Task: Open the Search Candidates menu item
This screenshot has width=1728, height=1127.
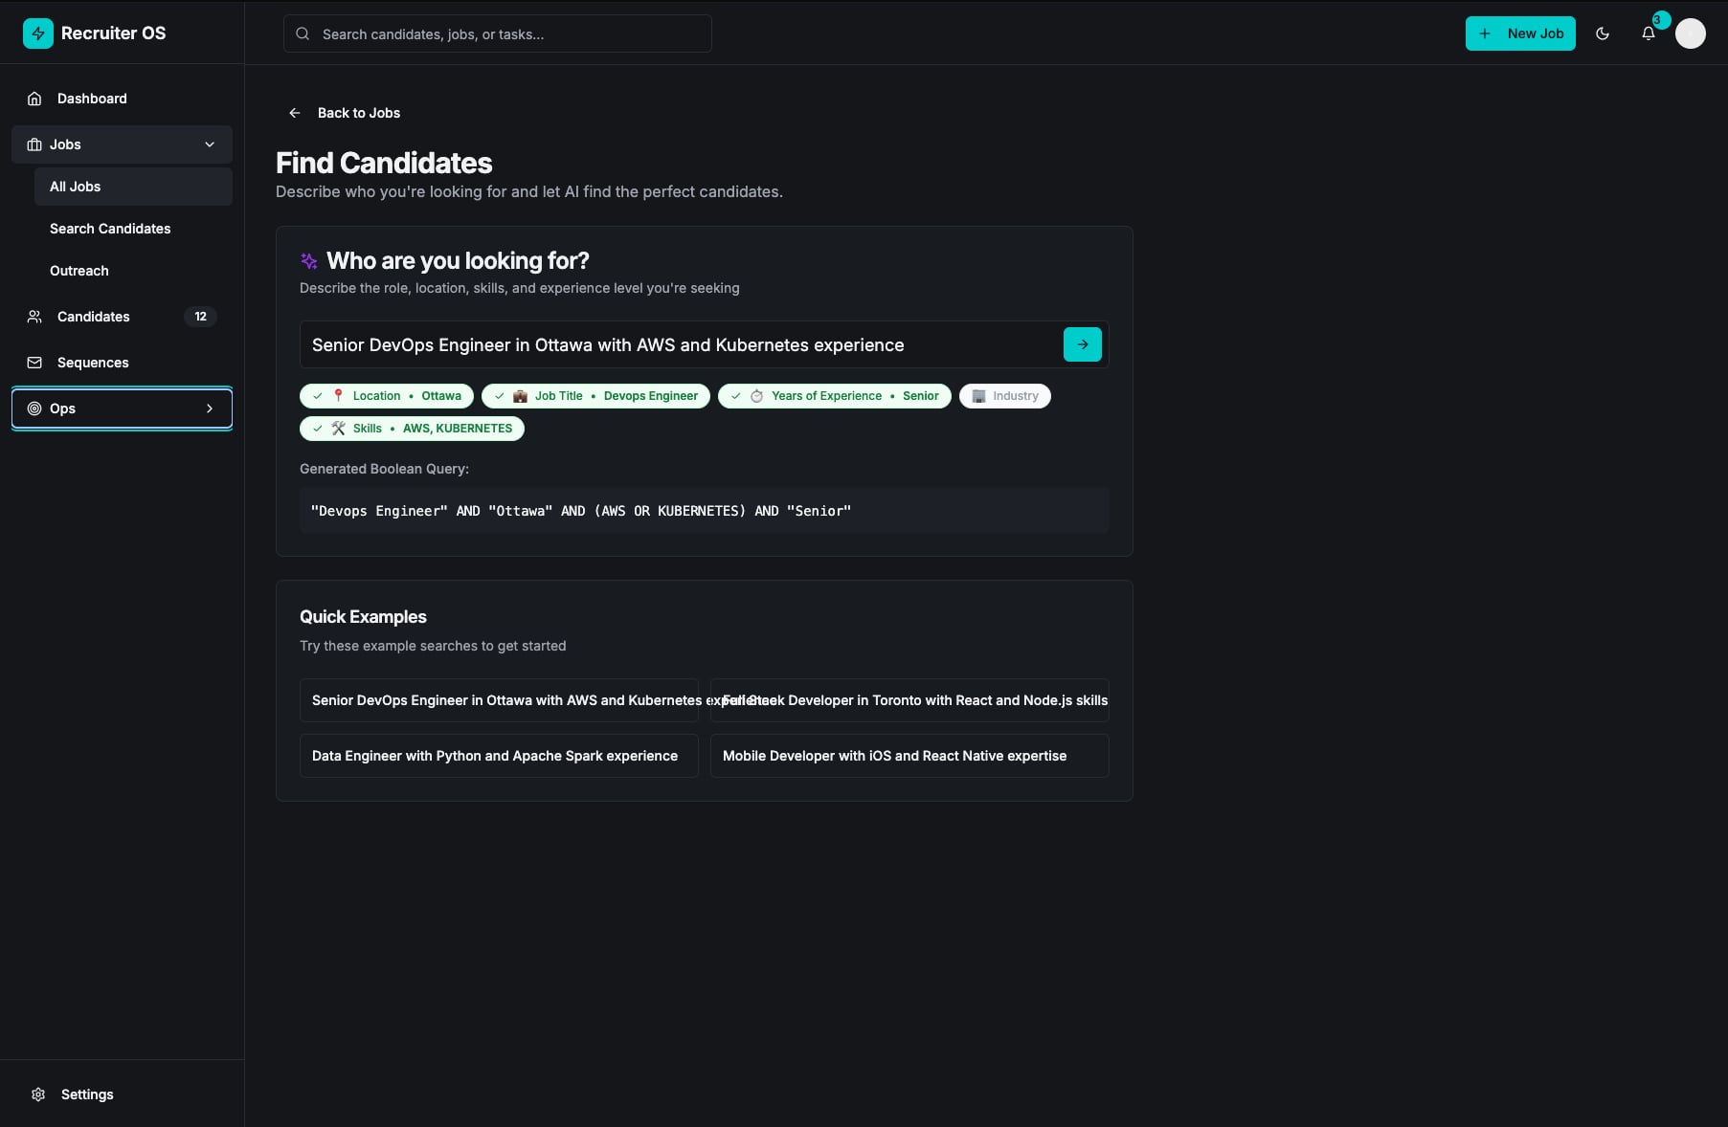Action: [x=110, y=229]
